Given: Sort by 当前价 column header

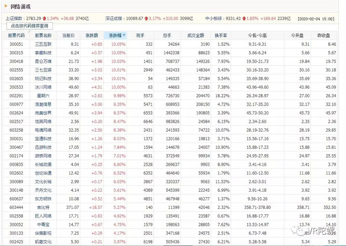Looking at the screenshot, I should [68, 35].
